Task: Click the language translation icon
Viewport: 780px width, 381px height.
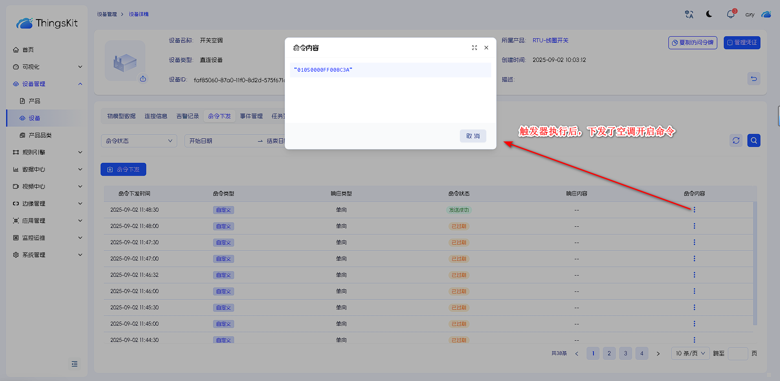Action: click(689, 14)
